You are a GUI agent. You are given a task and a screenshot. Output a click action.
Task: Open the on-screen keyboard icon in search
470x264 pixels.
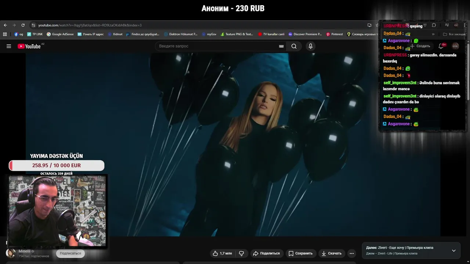pos(281,46)
